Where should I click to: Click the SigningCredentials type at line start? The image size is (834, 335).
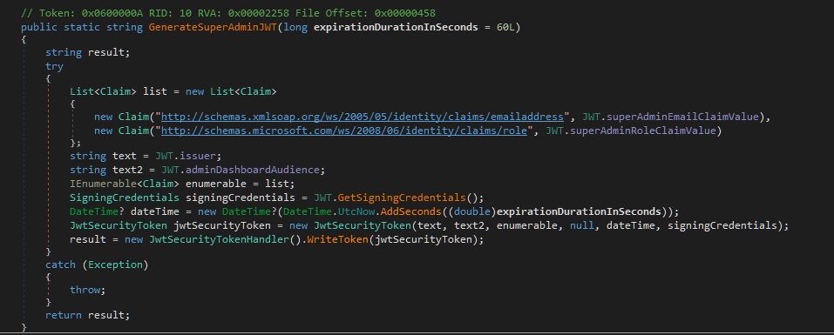125,198
